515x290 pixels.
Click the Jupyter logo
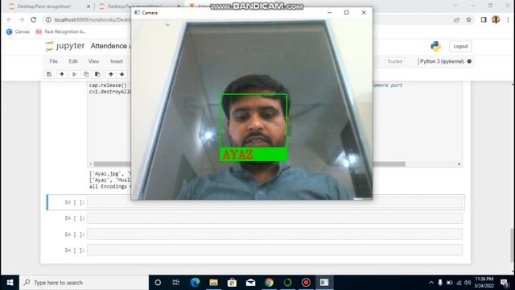pos(65,46)
